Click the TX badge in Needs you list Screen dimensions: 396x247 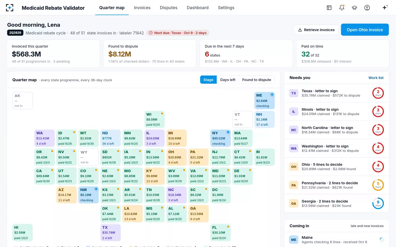coord(294,93)
